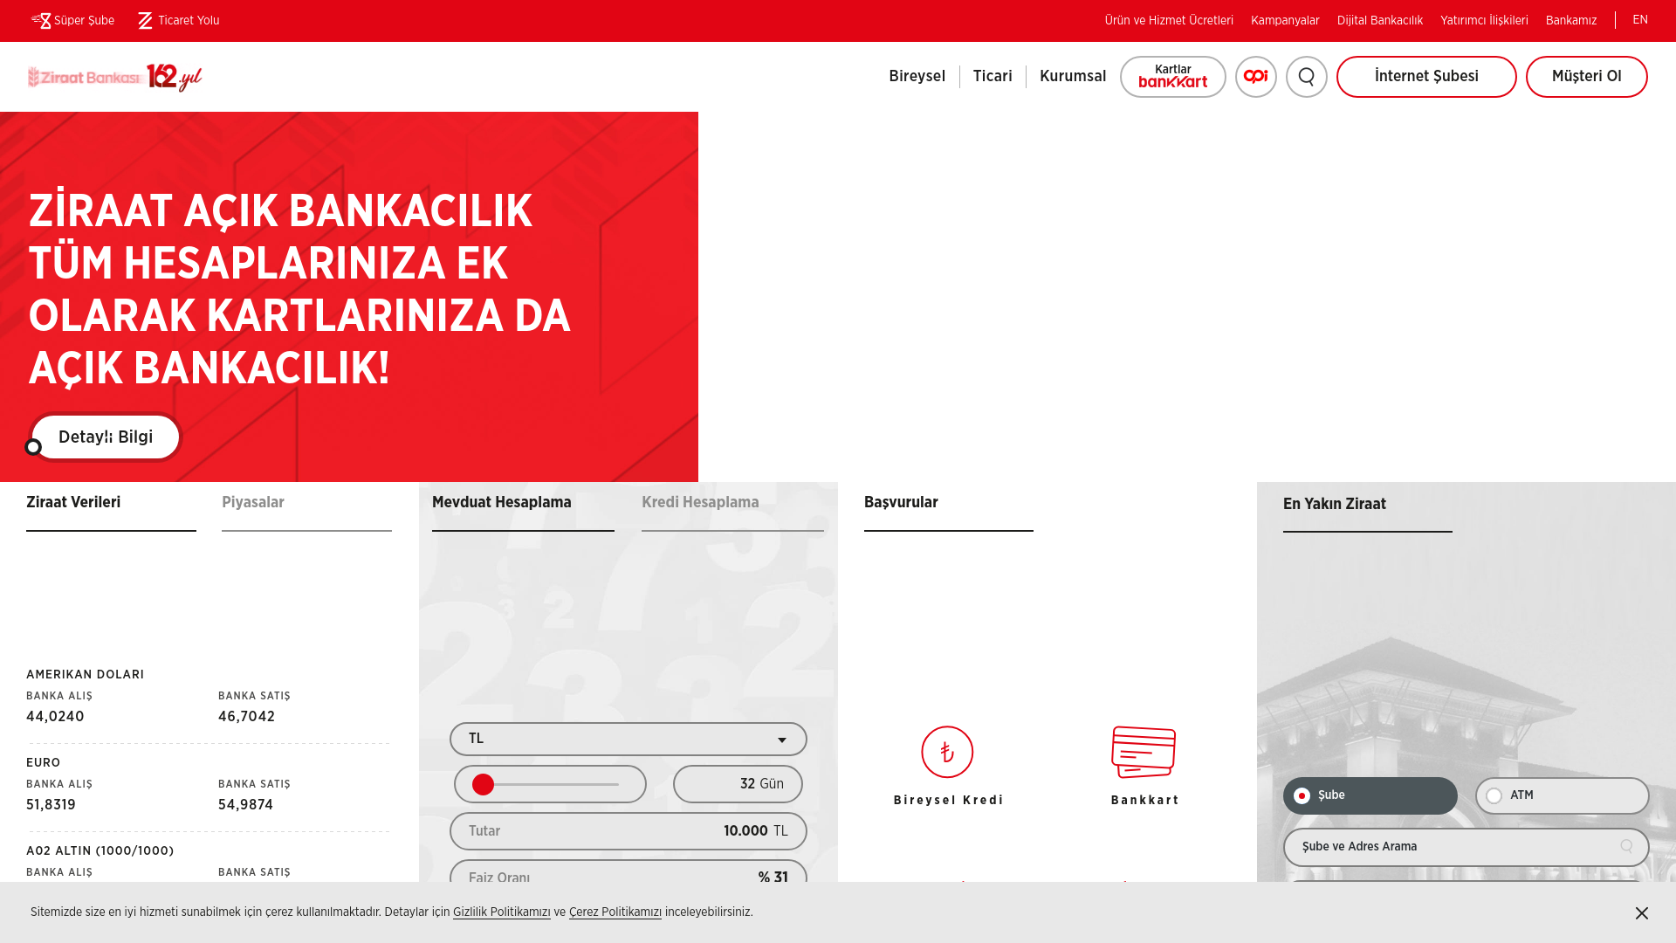
Task: Click the Amerikan Doları banka alış 44,0240
Action: tap(55, 717)
